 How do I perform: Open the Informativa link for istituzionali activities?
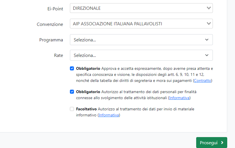[x=179, y=98]
